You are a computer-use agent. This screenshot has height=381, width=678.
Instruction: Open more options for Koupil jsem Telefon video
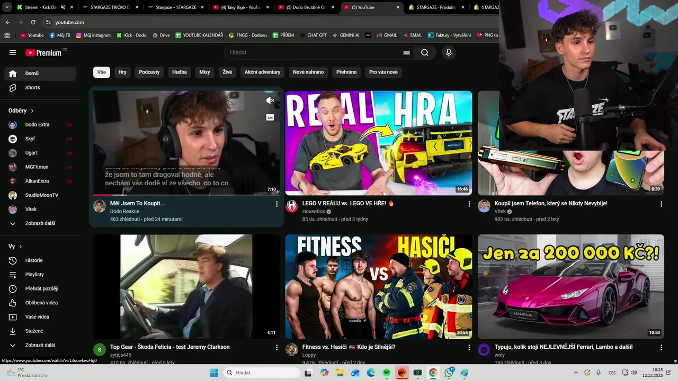pos(661,204)
